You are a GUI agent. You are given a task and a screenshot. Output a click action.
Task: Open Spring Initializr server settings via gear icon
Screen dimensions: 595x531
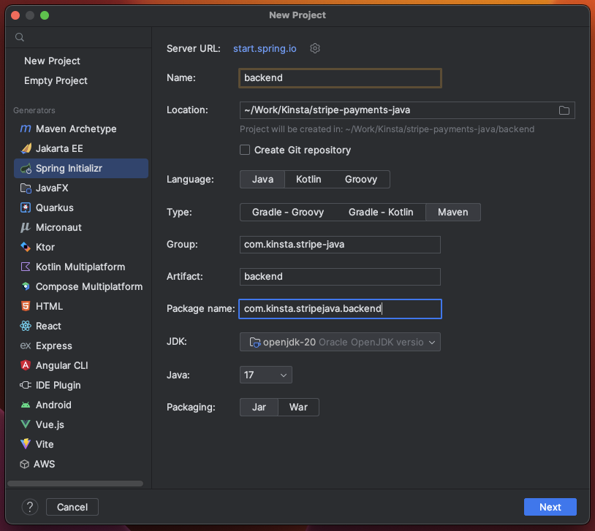[314, 47]
